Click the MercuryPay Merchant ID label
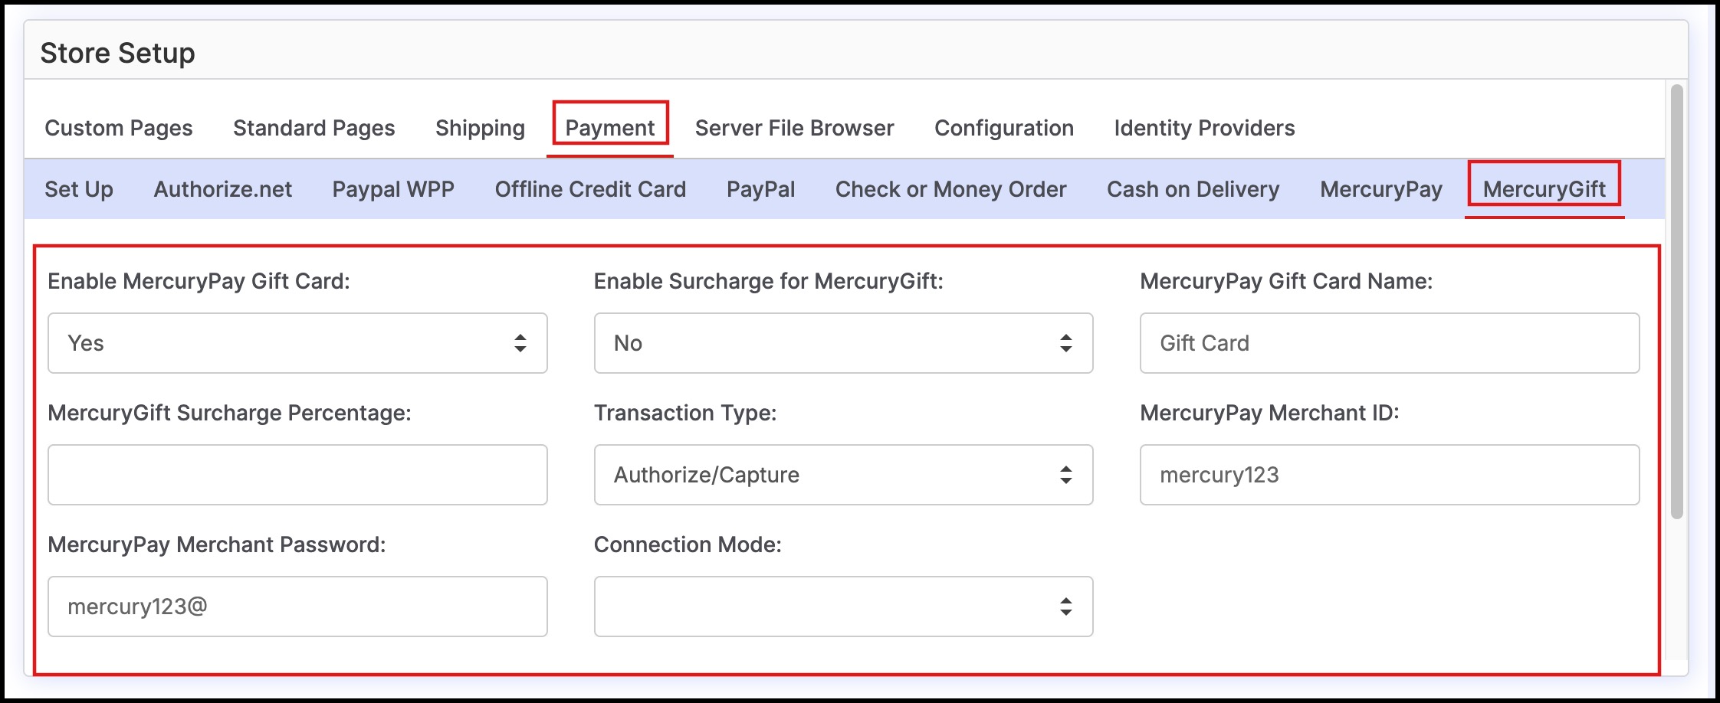The width and height of the screenshot is (1720, 703). [1269, 413]
